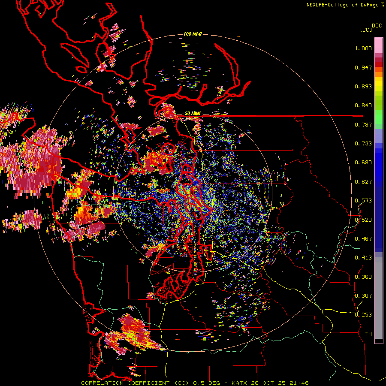The image size is (386, 386).
Task: Click the 0.840 legend value
Action: (x=363, y=106)
